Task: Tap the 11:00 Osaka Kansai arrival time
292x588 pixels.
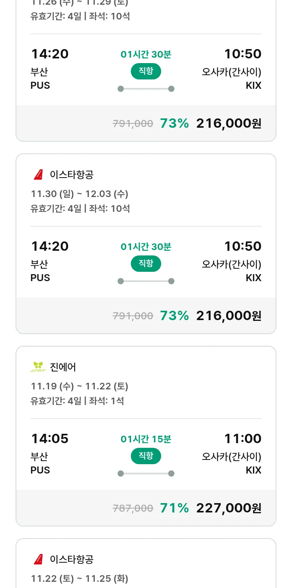Action: click(243, 438)
